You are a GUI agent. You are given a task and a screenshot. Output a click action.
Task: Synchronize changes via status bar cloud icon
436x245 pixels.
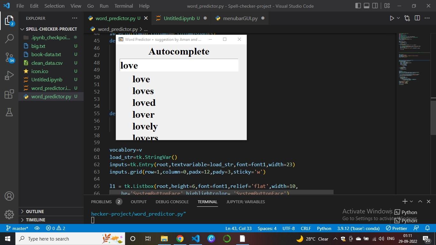tap(37, 228)
